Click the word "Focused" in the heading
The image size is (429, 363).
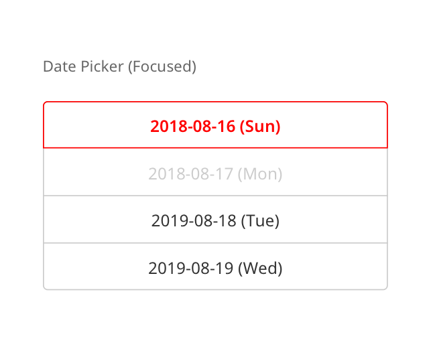coord(162,66)
